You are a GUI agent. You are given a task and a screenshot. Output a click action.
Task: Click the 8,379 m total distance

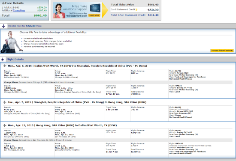[136, 152]
